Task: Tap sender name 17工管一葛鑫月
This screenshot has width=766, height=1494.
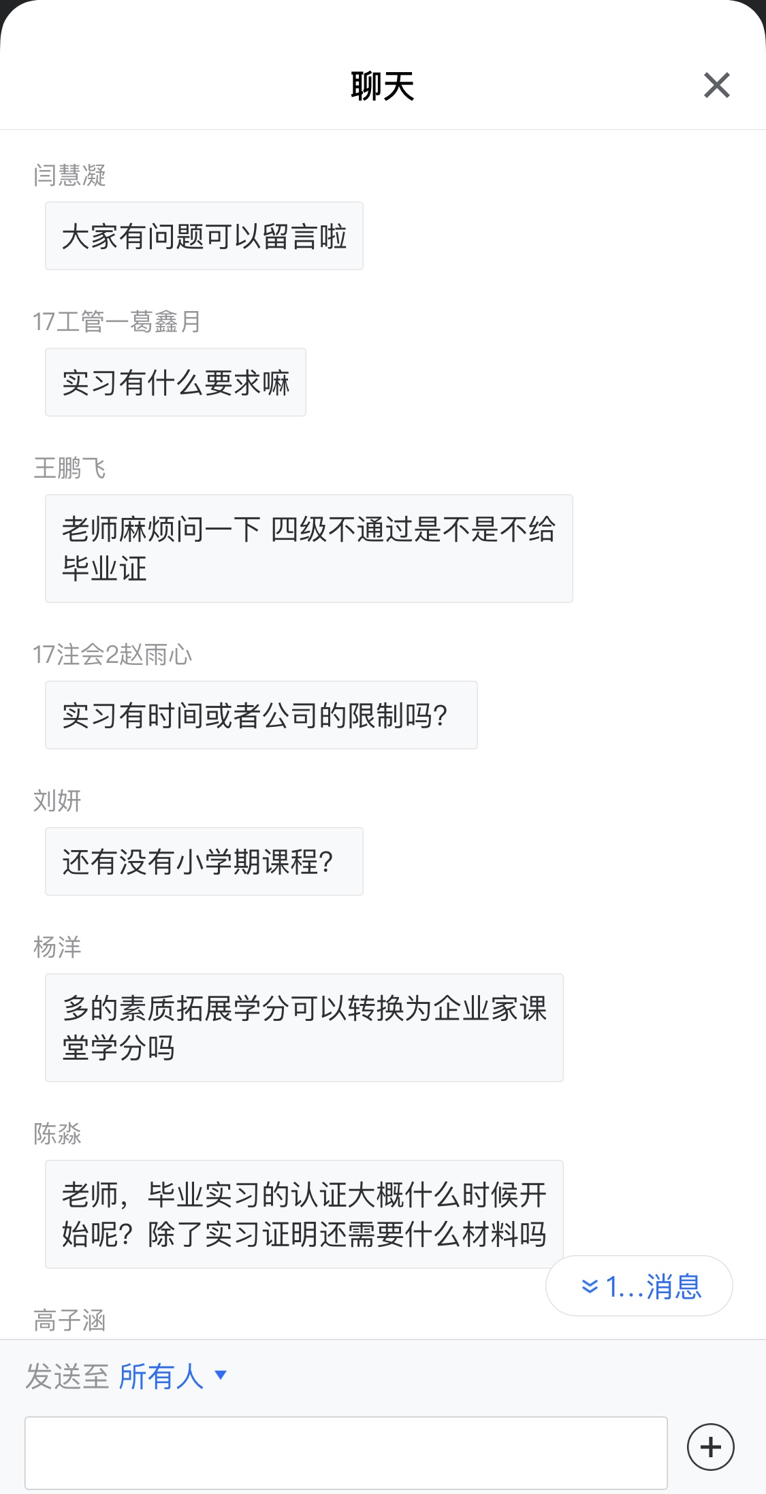Action: point(116,322)
